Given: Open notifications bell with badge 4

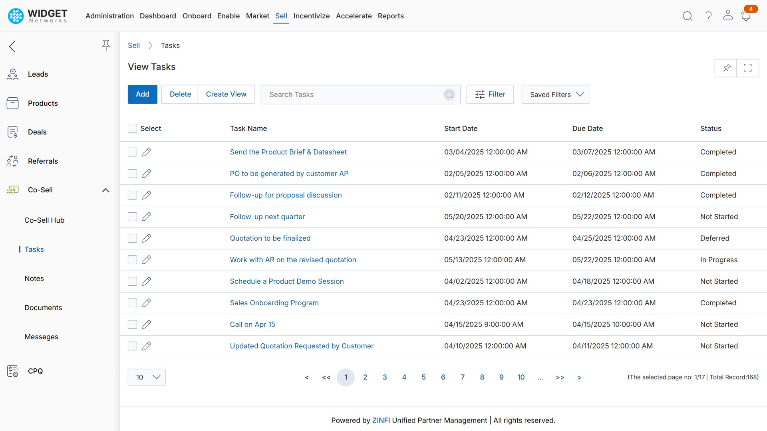Looking at the screenshot, I should [746, 16].
